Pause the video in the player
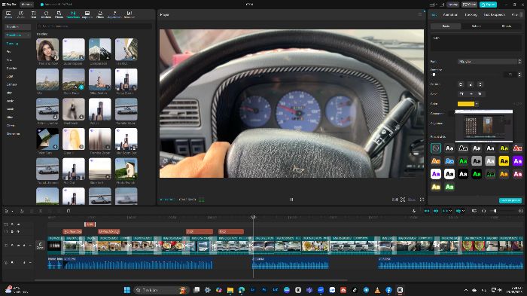Viewport: 527px width, 296px height. point(292,200)
